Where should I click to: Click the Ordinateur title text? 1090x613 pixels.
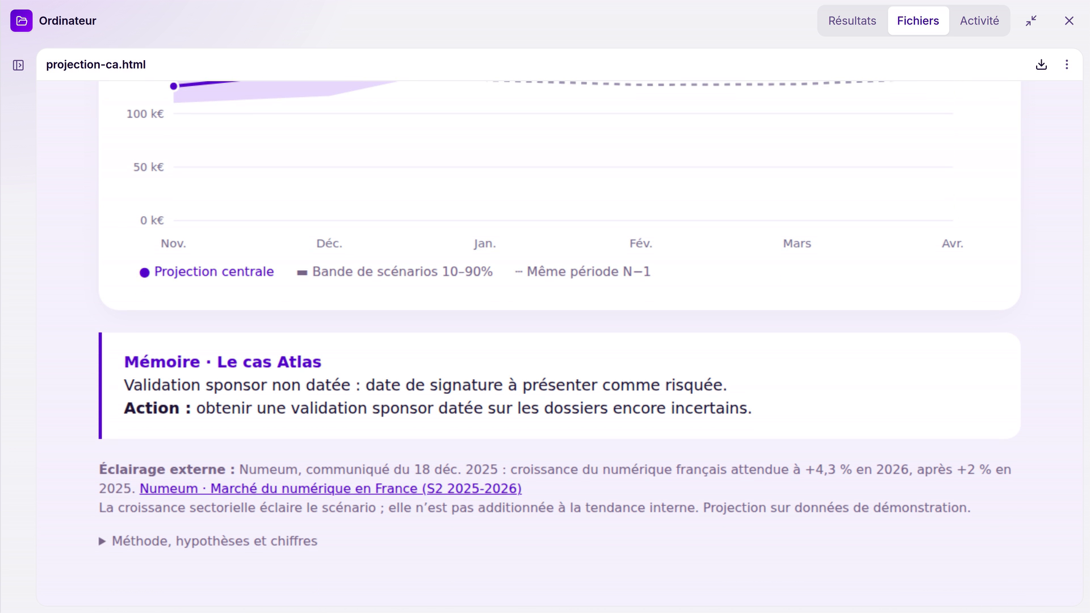pyautogui.click(x=68, y=21)
